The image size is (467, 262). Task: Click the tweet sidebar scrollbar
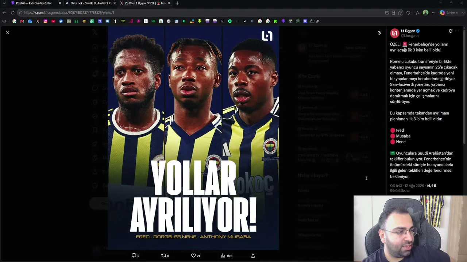[x=464, y=86]
